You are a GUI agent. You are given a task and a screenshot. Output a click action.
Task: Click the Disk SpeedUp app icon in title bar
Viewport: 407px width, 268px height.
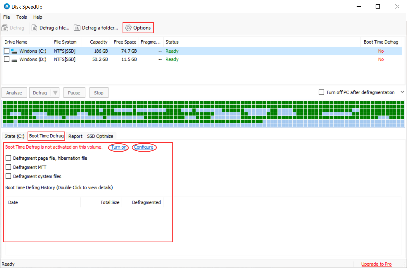pos(6,6)
